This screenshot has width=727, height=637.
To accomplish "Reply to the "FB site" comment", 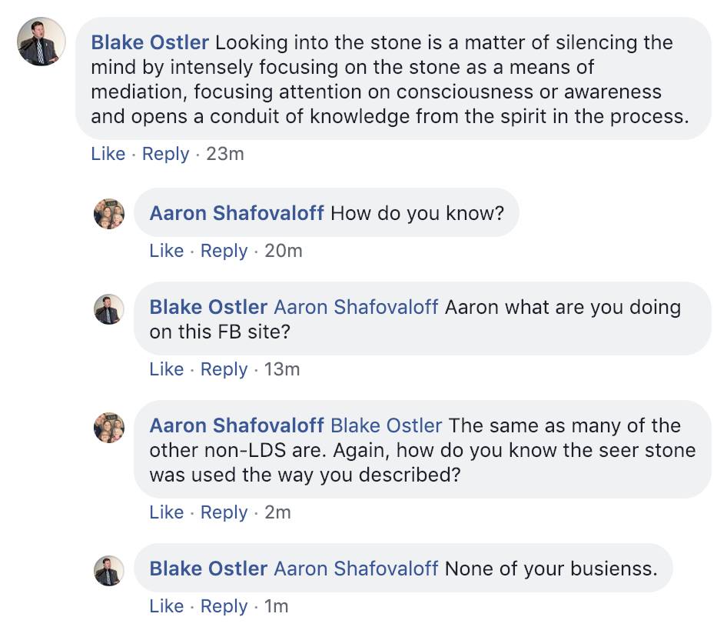I will (x=224, y=369).
